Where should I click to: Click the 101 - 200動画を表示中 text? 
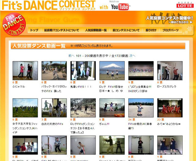click(x=92, y=56)
